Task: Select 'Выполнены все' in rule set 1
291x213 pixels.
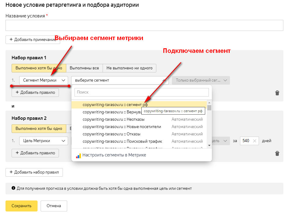Action: click(84, 68)
